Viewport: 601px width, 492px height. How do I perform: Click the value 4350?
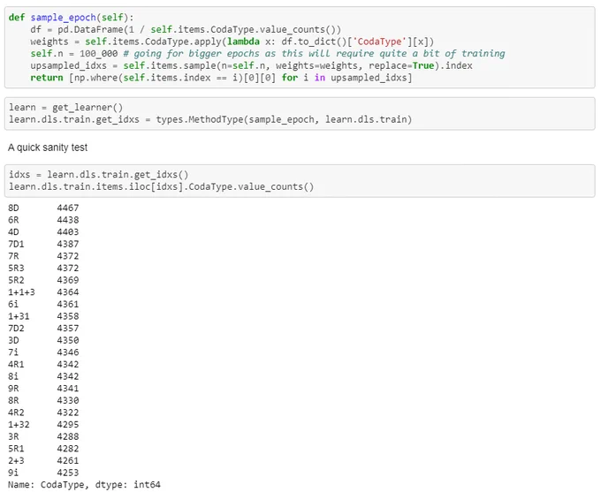[68, 340]
